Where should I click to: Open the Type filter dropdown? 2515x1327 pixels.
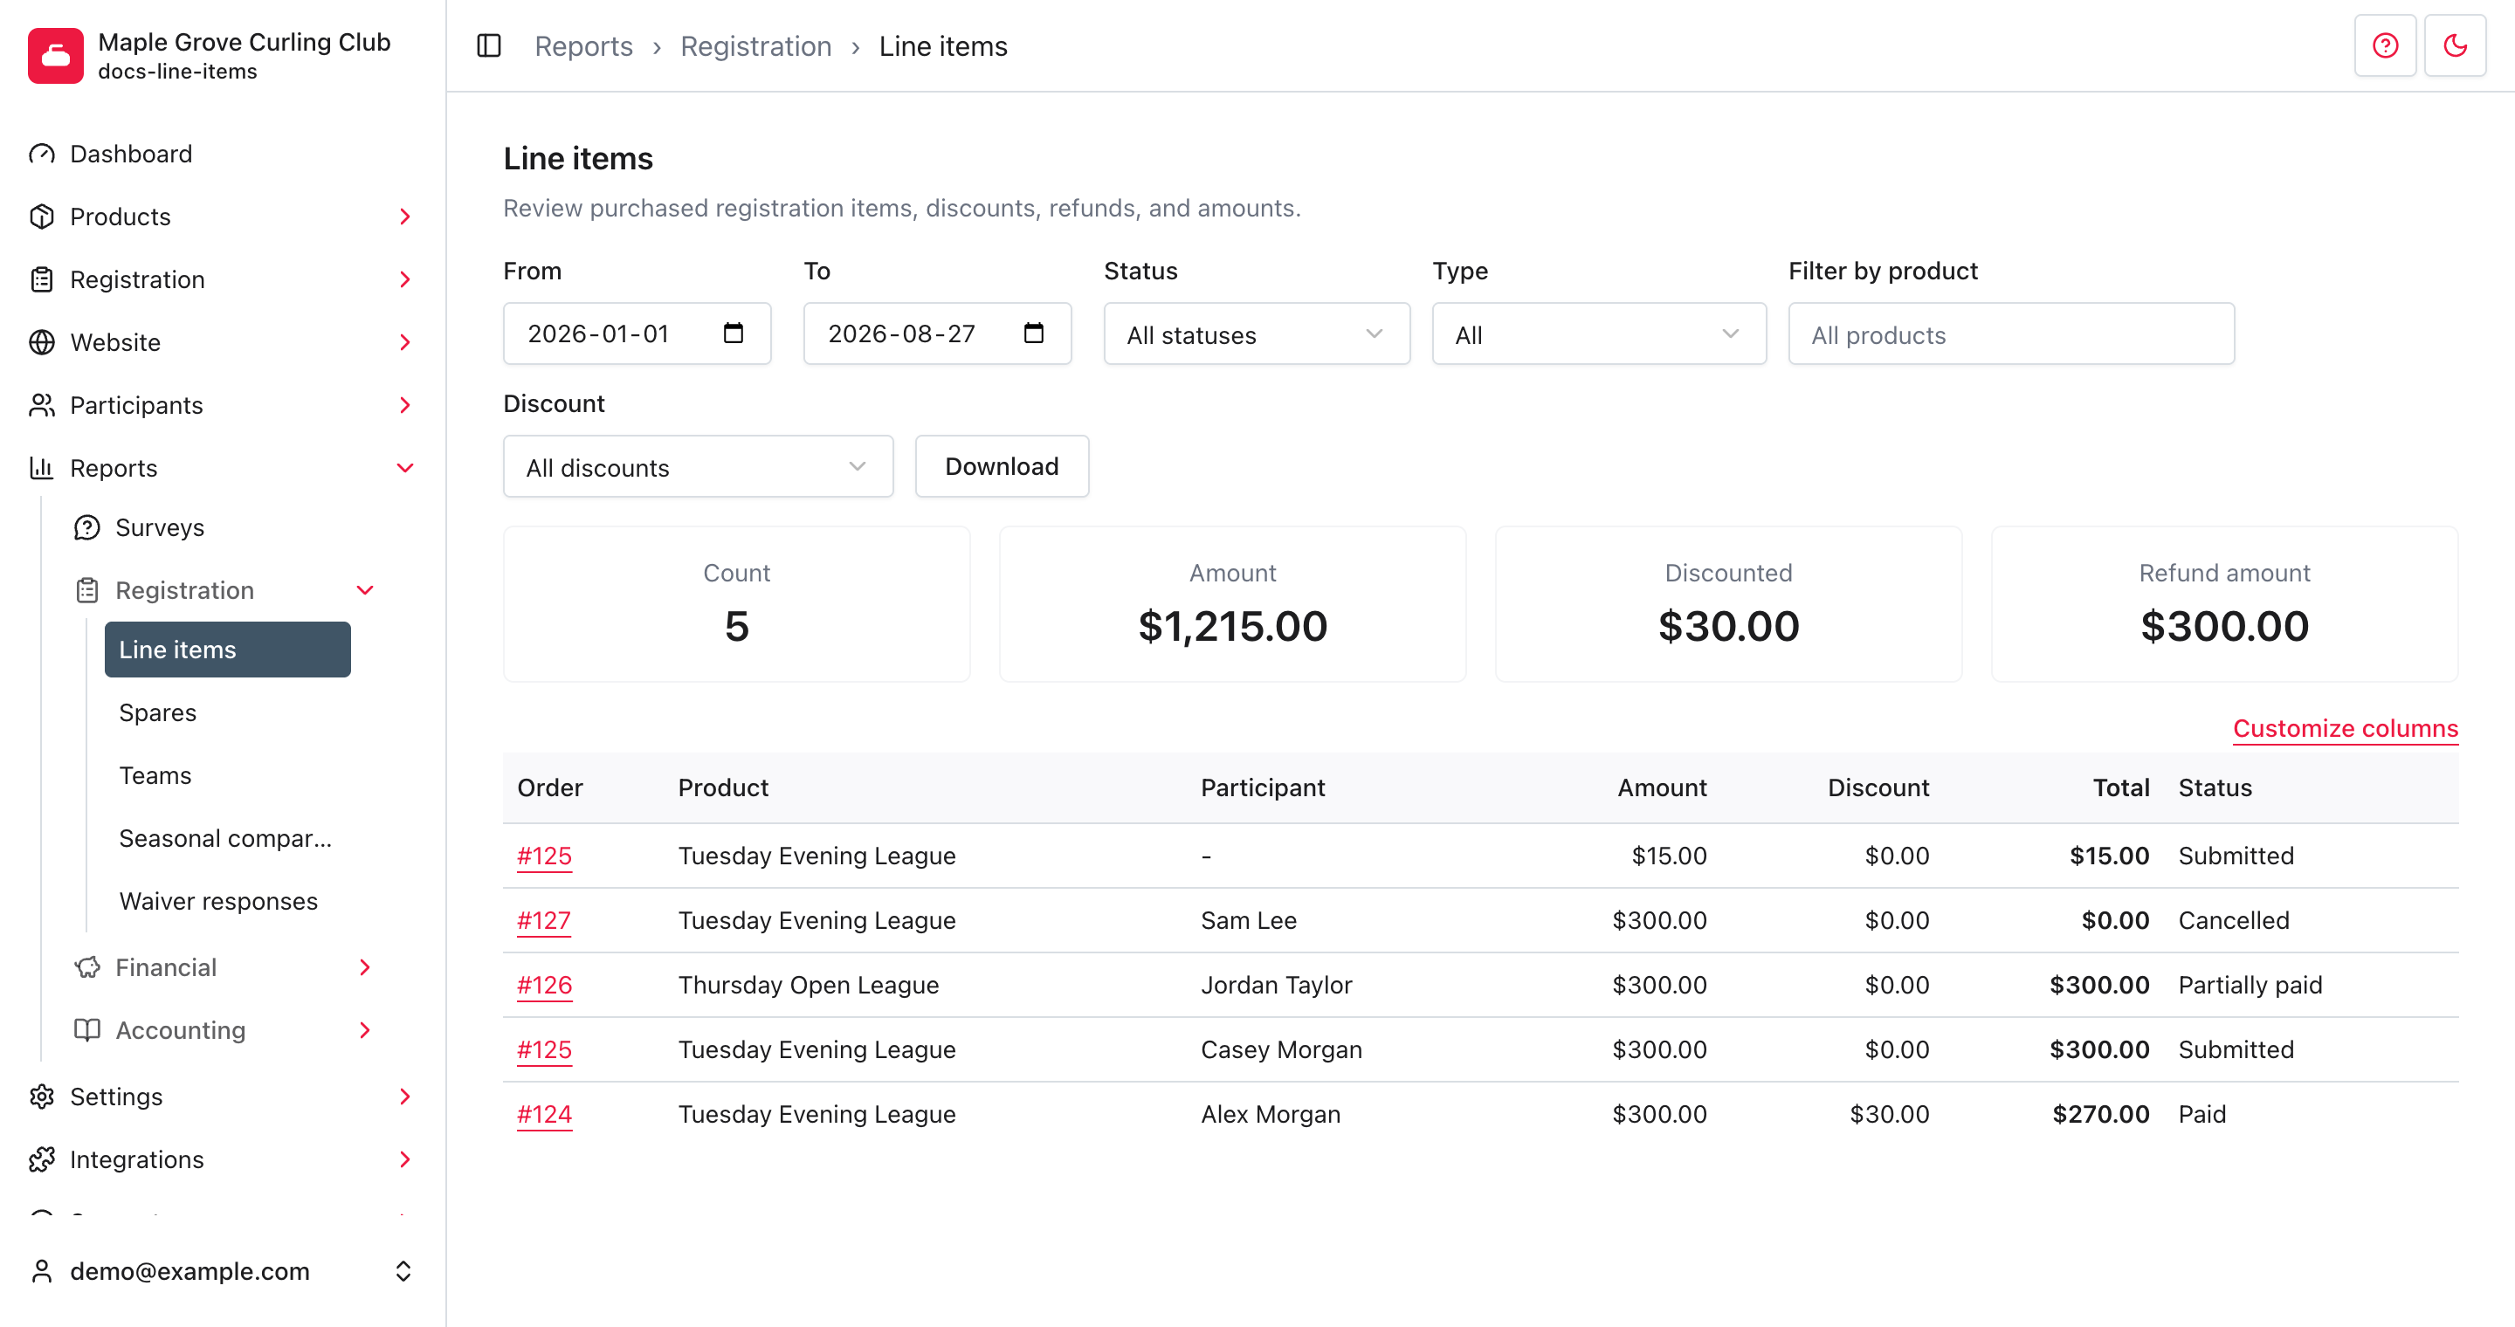tap(1598, 334)
